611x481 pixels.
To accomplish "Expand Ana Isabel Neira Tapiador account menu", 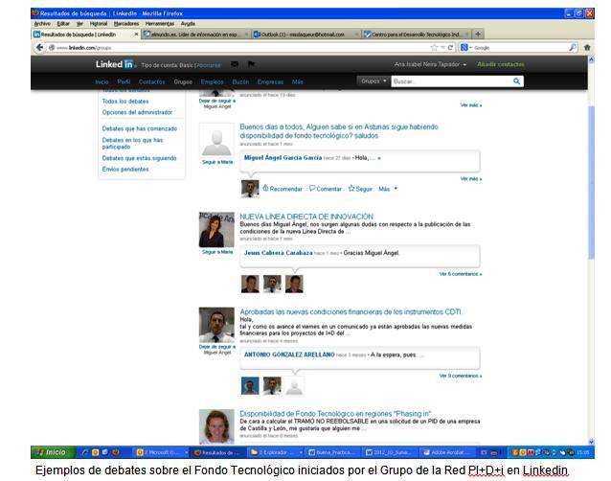I will [x=430, y=64].
